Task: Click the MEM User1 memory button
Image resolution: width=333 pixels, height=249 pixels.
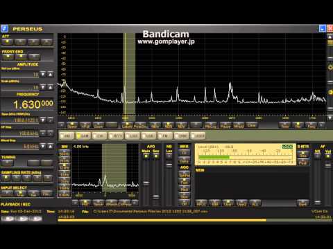Action: pos(228,203)
